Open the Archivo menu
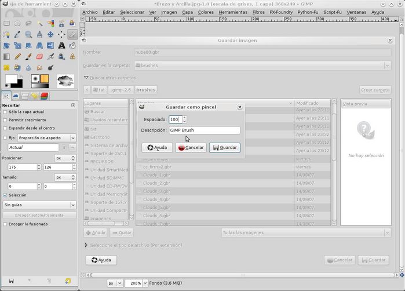Viewport: 405px width, 291px height. (90, 12)
